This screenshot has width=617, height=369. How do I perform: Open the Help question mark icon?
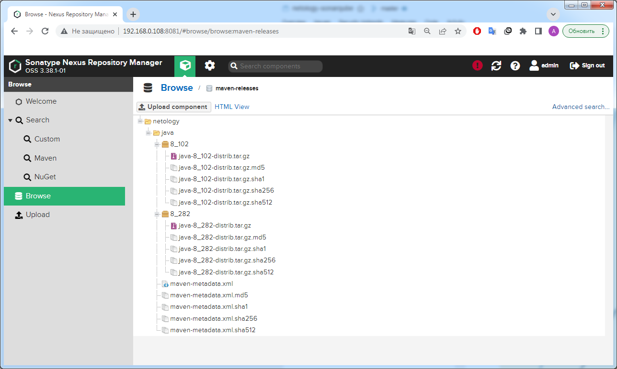515,66
